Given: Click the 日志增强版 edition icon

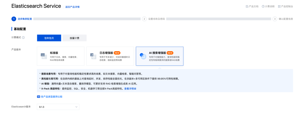Looking at the screenshot, I should click(x=94, y=56).
